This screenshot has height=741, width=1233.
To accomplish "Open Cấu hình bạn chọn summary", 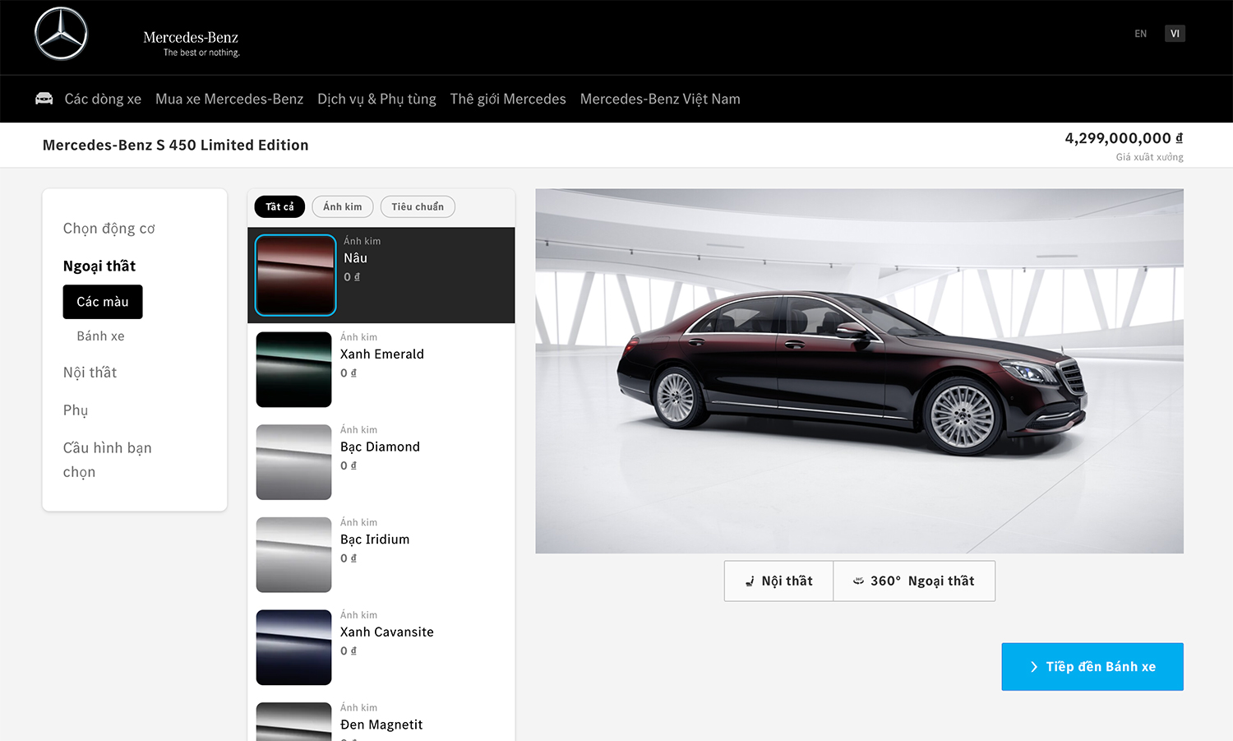I will click(x=108, y=460).
